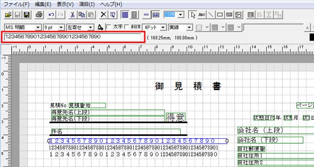
Task: Open the 表示(V) menu
Action: point(65,4)
